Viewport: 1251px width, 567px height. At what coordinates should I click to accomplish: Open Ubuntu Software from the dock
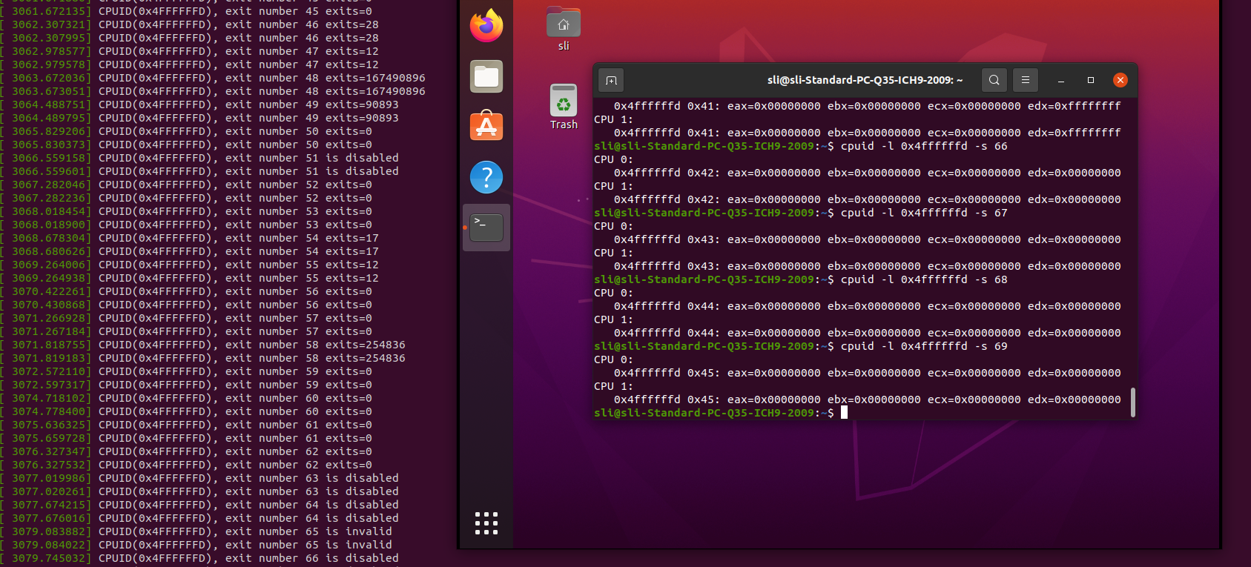(x=486, y=127)
